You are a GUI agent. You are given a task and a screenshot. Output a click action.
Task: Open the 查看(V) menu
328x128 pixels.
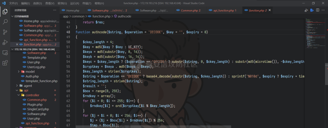[50, 3]
